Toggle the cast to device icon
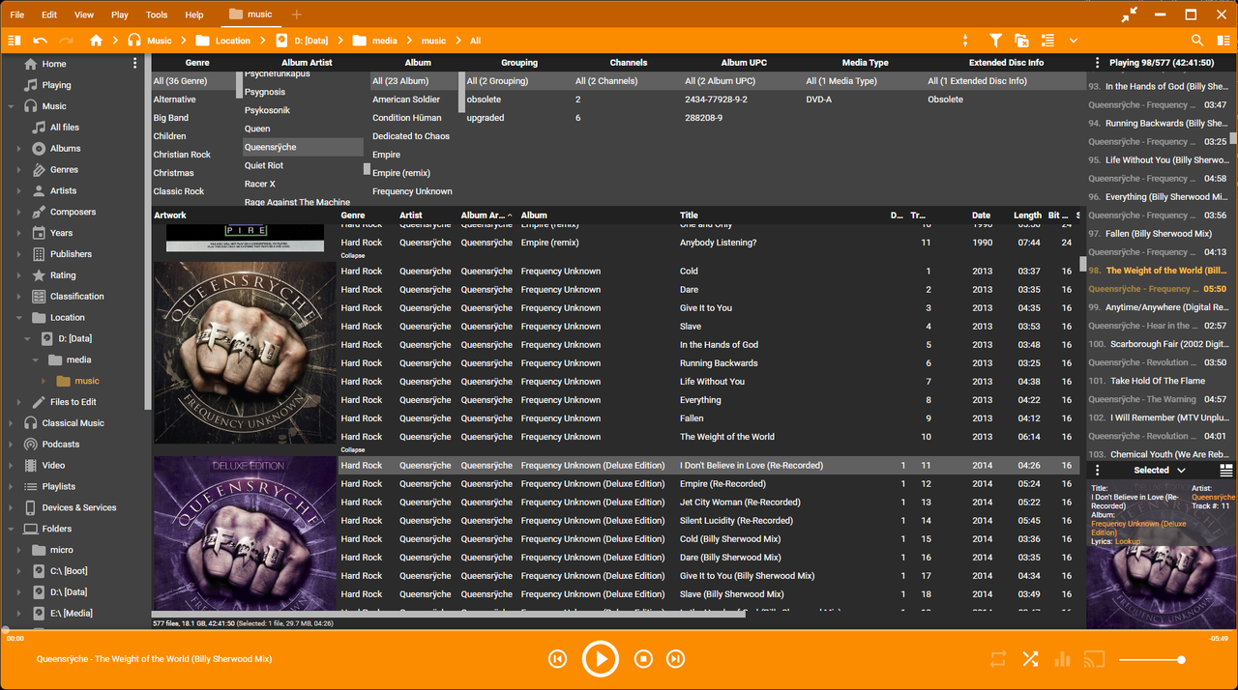Image resolution: width=1238 pixels, height=690 pixels. [x=1094, y=659]
